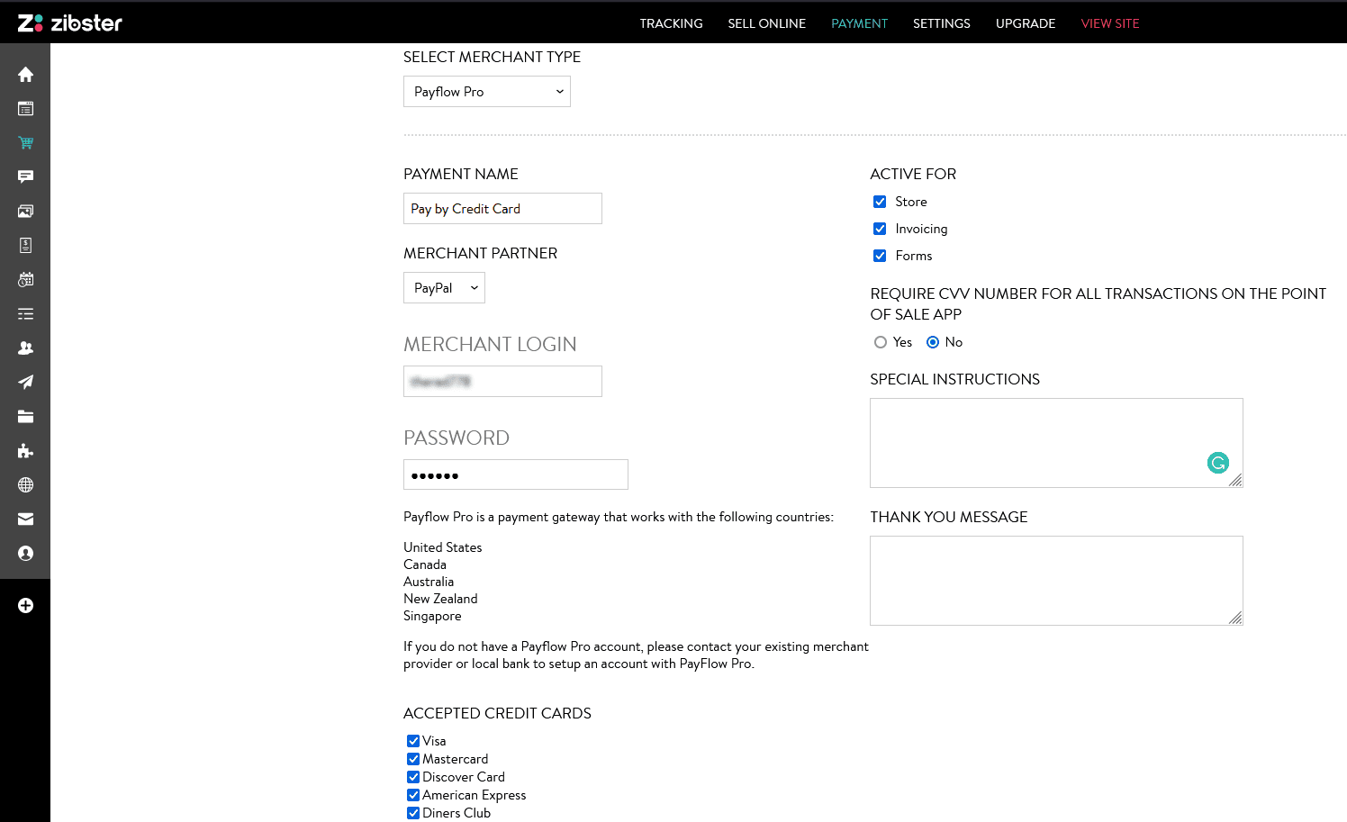This screenshot has height=822, width=1347.
Task: Click the paper plane marketing icon
Action: (25, 382)
